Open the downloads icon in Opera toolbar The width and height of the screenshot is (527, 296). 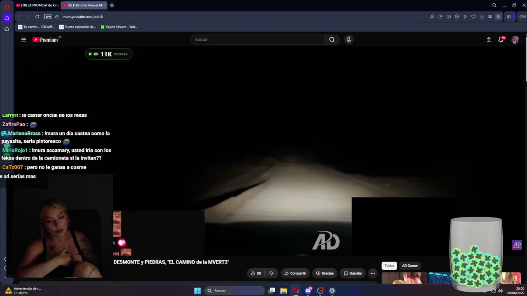pyautogui.click(x=481, y=16)
